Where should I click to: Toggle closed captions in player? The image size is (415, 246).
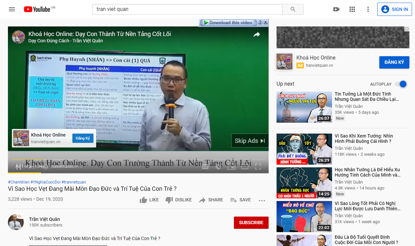point(205,167)
